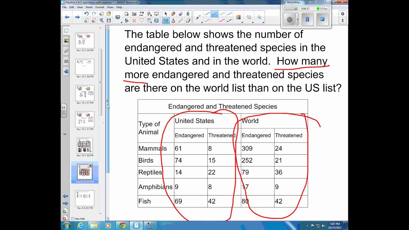This screenshot has width=409, height=230.
Task: Launch Internet Explorer from the taskbar
Action: click(81, 226)
